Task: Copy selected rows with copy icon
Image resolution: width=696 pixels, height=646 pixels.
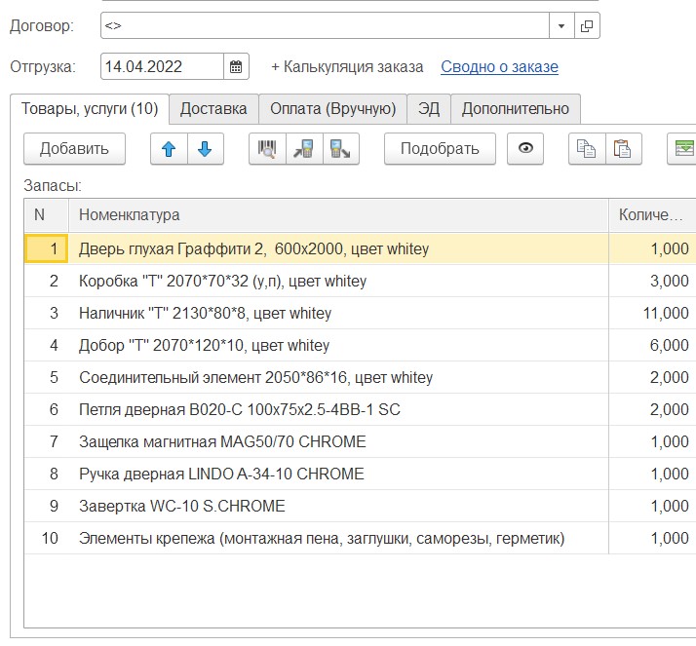Action: click(587, 149)
